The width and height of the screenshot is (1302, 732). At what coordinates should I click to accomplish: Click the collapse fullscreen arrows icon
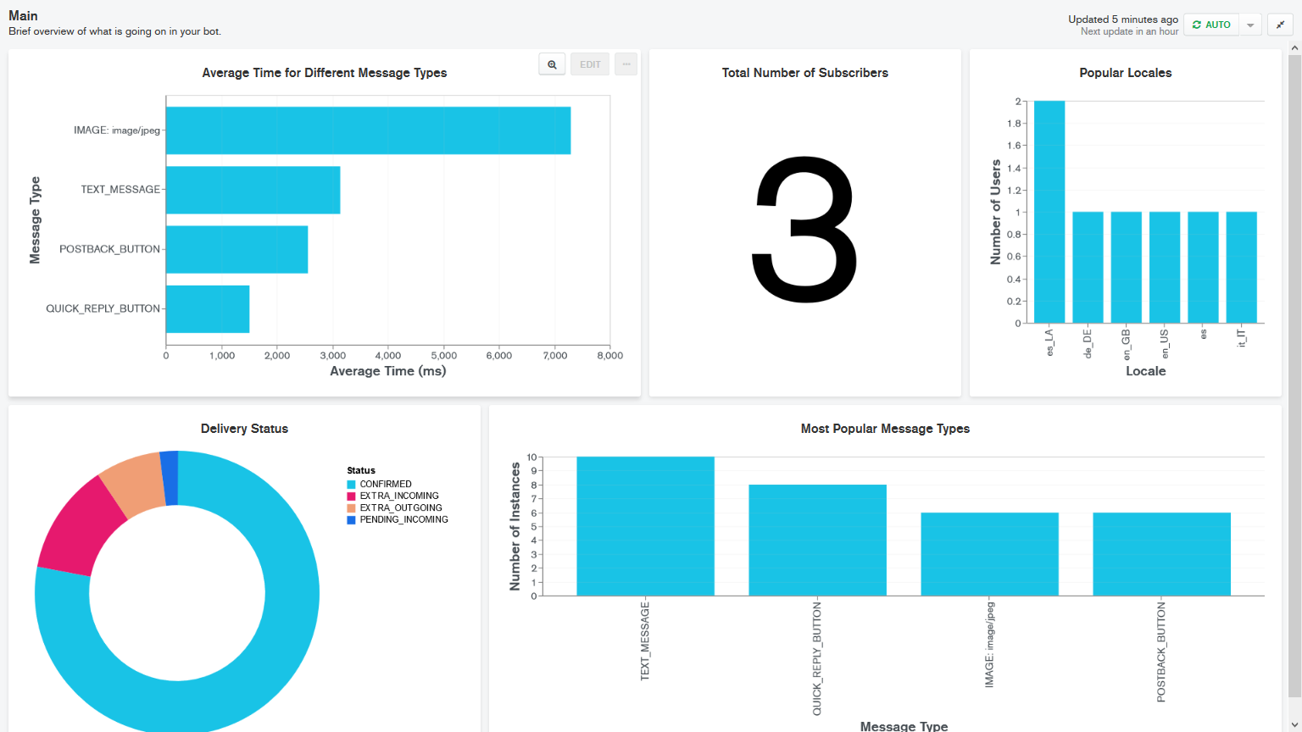(x=1280, y=25)
